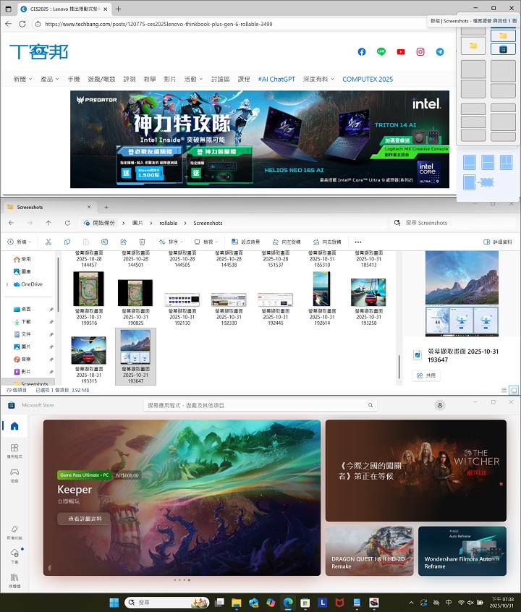This screenshot has height=612, width=521.
Task: Open a new tab in Edge
Action: [x=119, y=9]
